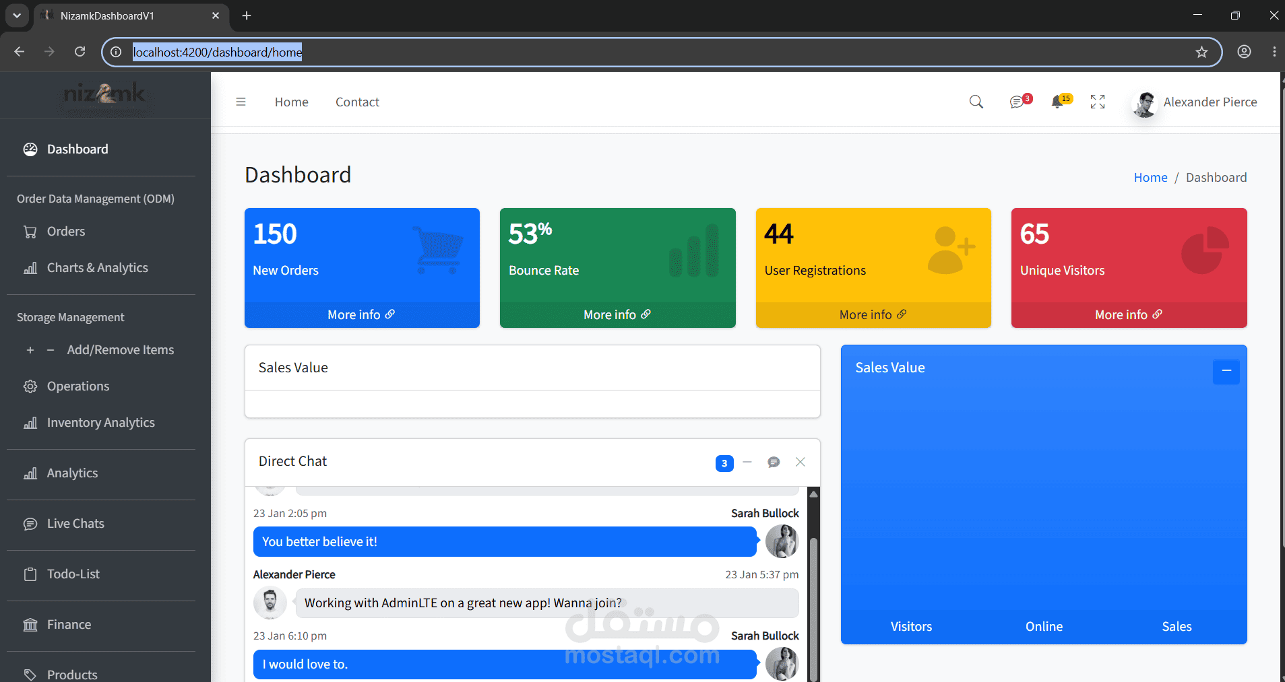Viewport: 1285px width, 682px height.
Task: Open a new browser tab
Action: click(x=247, y=15)
